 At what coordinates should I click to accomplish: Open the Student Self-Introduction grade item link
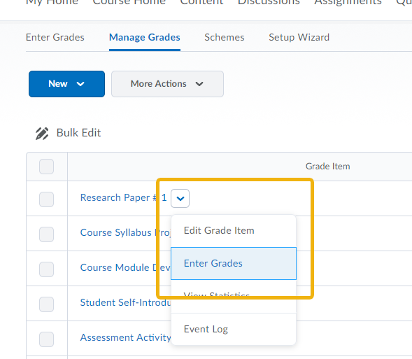pyautogui.click(x=126, y=302)
